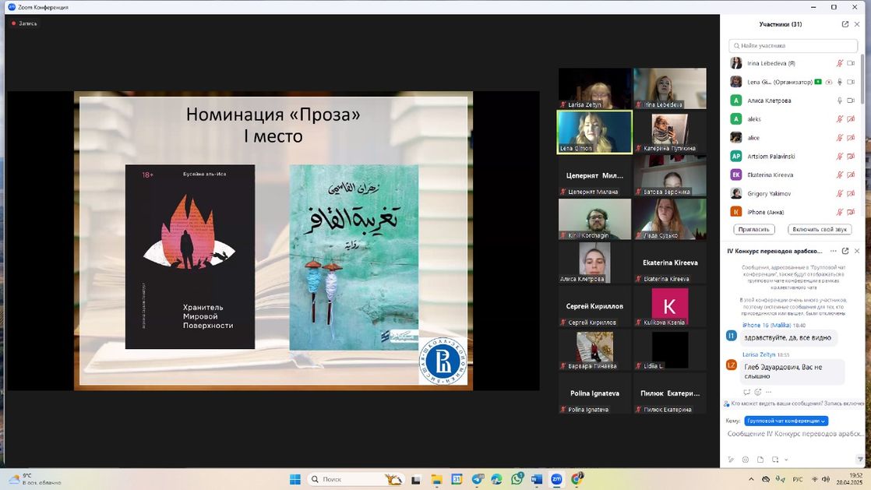Close the chat panel
Screen dimensions: 871x490
click(x=857, y=251)
